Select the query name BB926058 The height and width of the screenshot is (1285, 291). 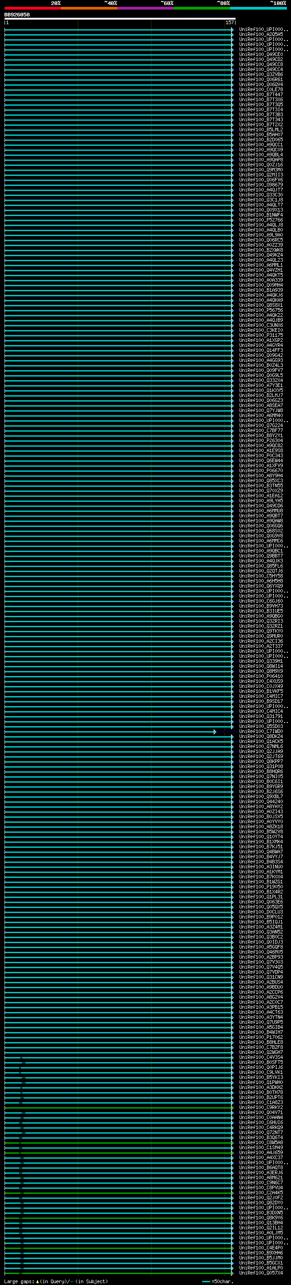point(17,15)
